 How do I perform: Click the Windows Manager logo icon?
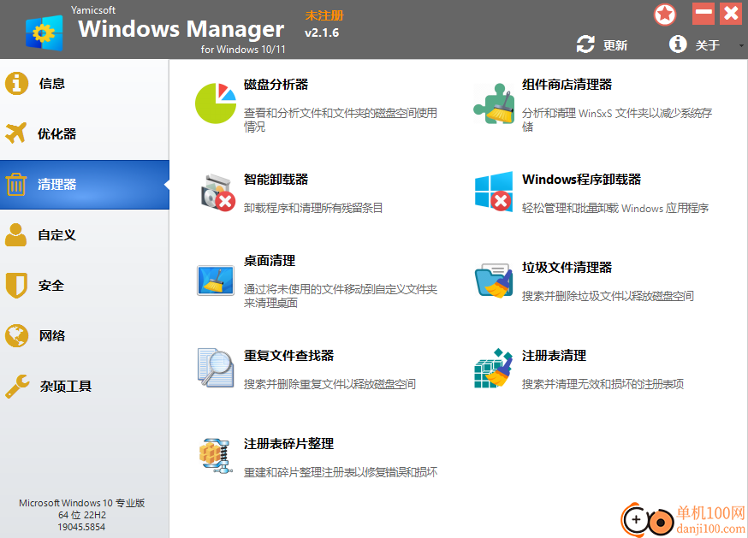point(45,33)
